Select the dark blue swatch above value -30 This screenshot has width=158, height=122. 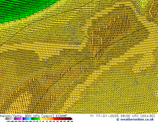click(x=23, y=119)
